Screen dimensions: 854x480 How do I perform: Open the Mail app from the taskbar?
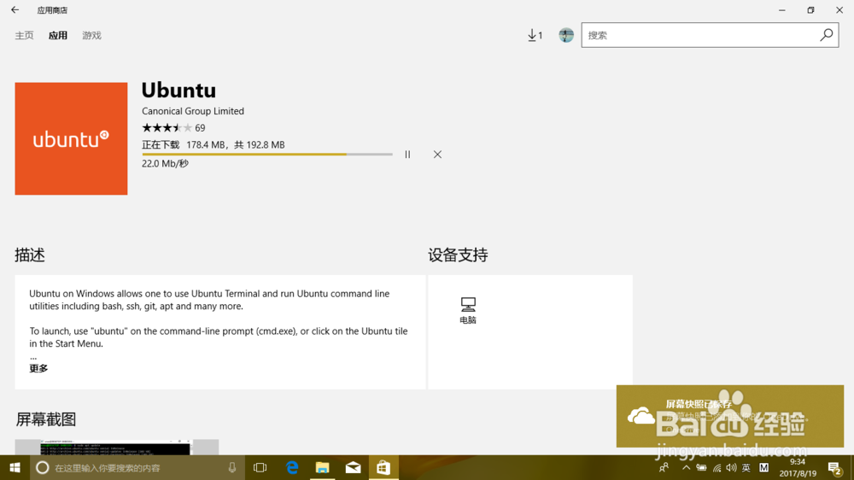pos(353,467)
